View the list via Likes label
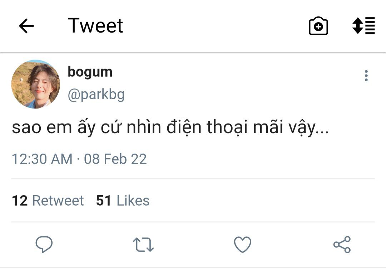 coord(133,201)
